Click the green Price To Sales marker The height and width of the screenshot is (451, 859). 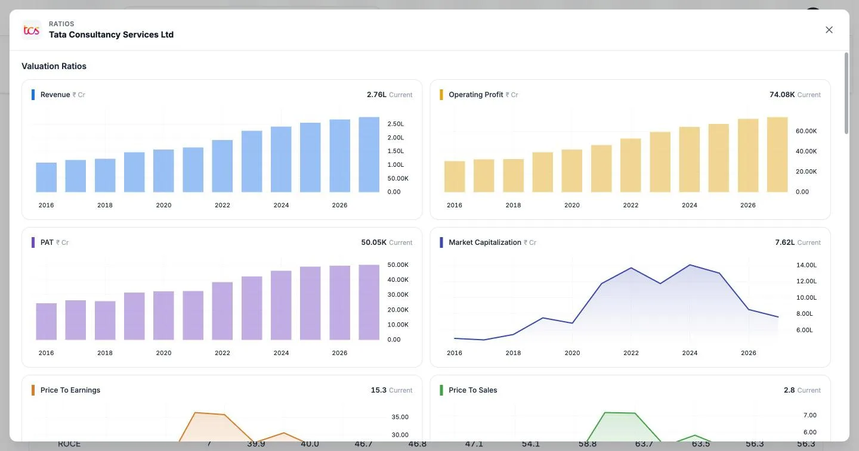coord(441,390)
